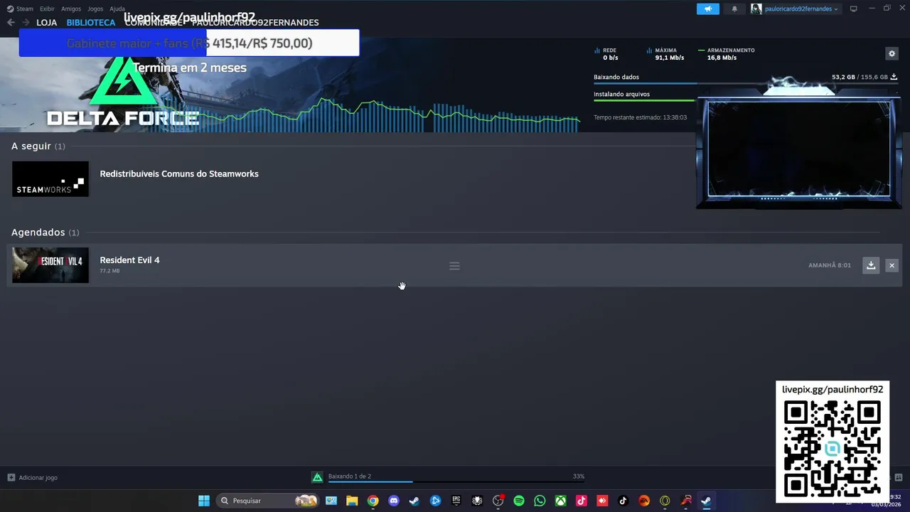Click the Pesquisar taskbar search box
This screenshot has height=512, width=910.
point(268,501)
